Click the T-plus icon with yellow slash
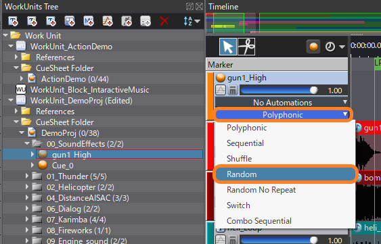This screenshot has width=381, height=244. coord(32,21)
